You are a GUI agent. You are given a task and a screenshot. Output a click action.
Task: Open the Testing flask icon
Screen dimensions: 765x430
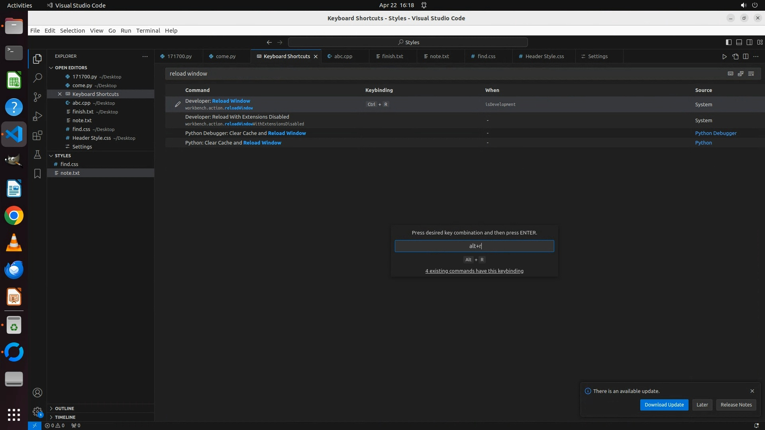click(37, 154)
